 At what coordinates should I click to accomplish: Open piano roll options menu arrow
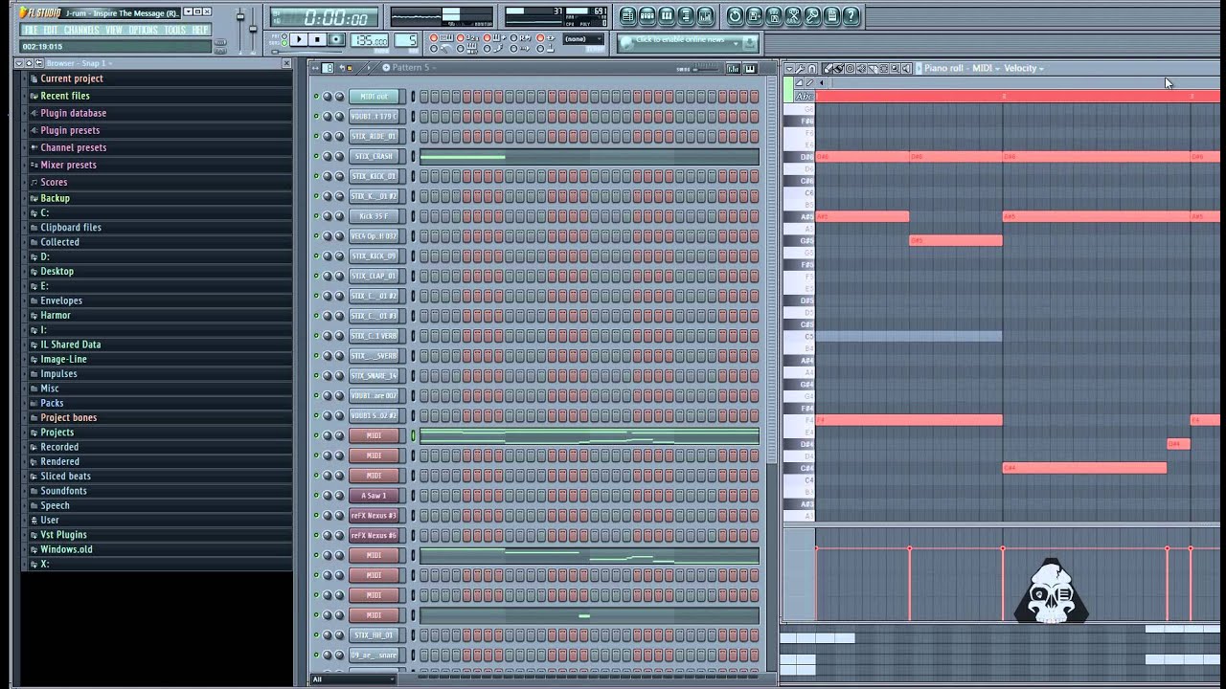[x=788, y=68]
